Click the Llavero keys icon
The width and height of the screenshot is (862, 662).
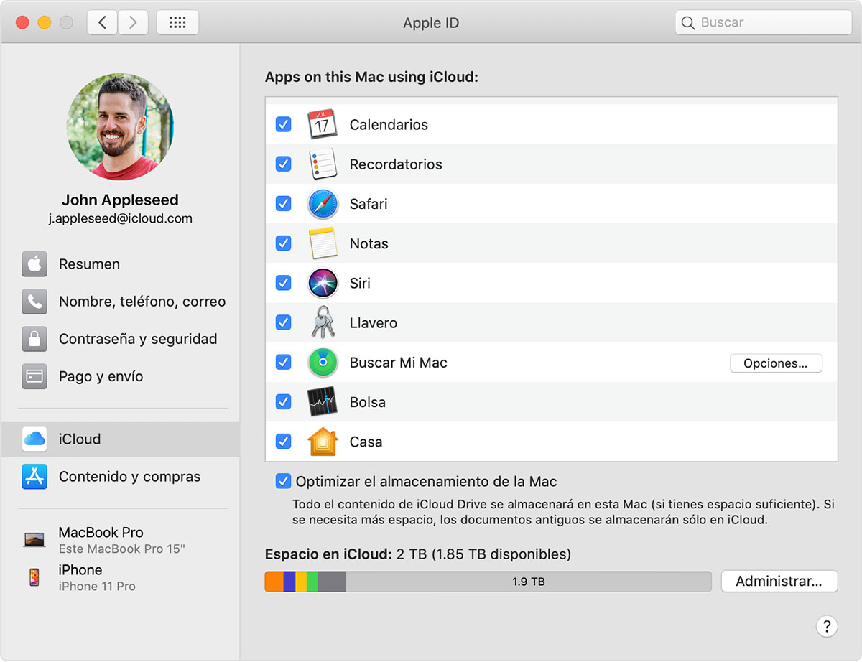click(x=323, y=322)
